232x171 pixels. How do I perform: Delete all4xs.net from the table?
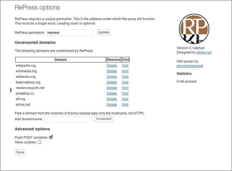coord(112,105)
